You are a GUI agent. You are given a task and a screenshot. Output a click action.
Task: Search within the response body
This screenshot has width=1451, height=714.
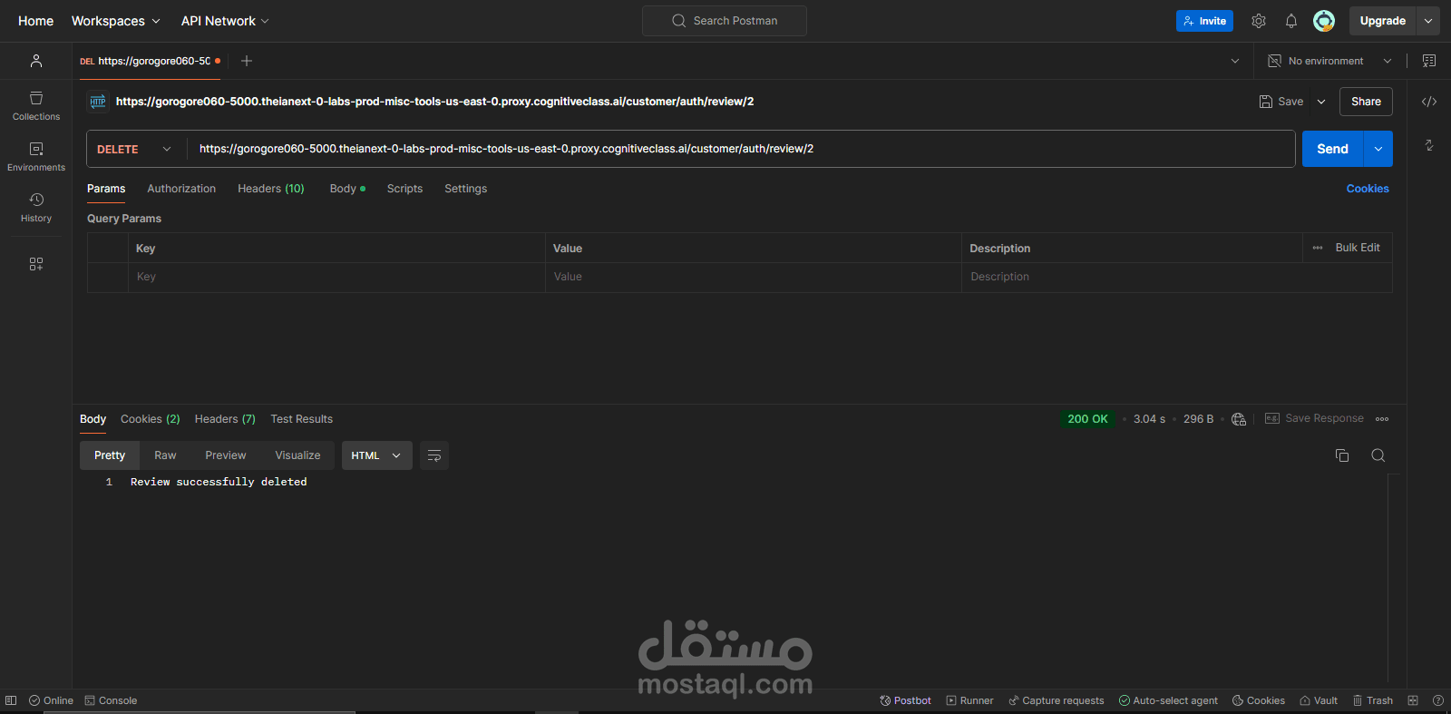[x=1378, y=455]
